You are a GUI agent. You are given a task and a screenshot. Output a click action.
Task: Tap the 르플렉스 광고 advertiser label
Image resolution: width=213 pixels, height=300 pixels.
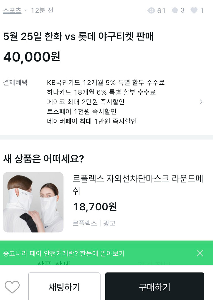tap(94, 223)
